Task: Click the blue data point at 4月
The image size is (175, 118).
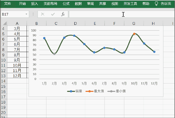Action: (74, 36)
